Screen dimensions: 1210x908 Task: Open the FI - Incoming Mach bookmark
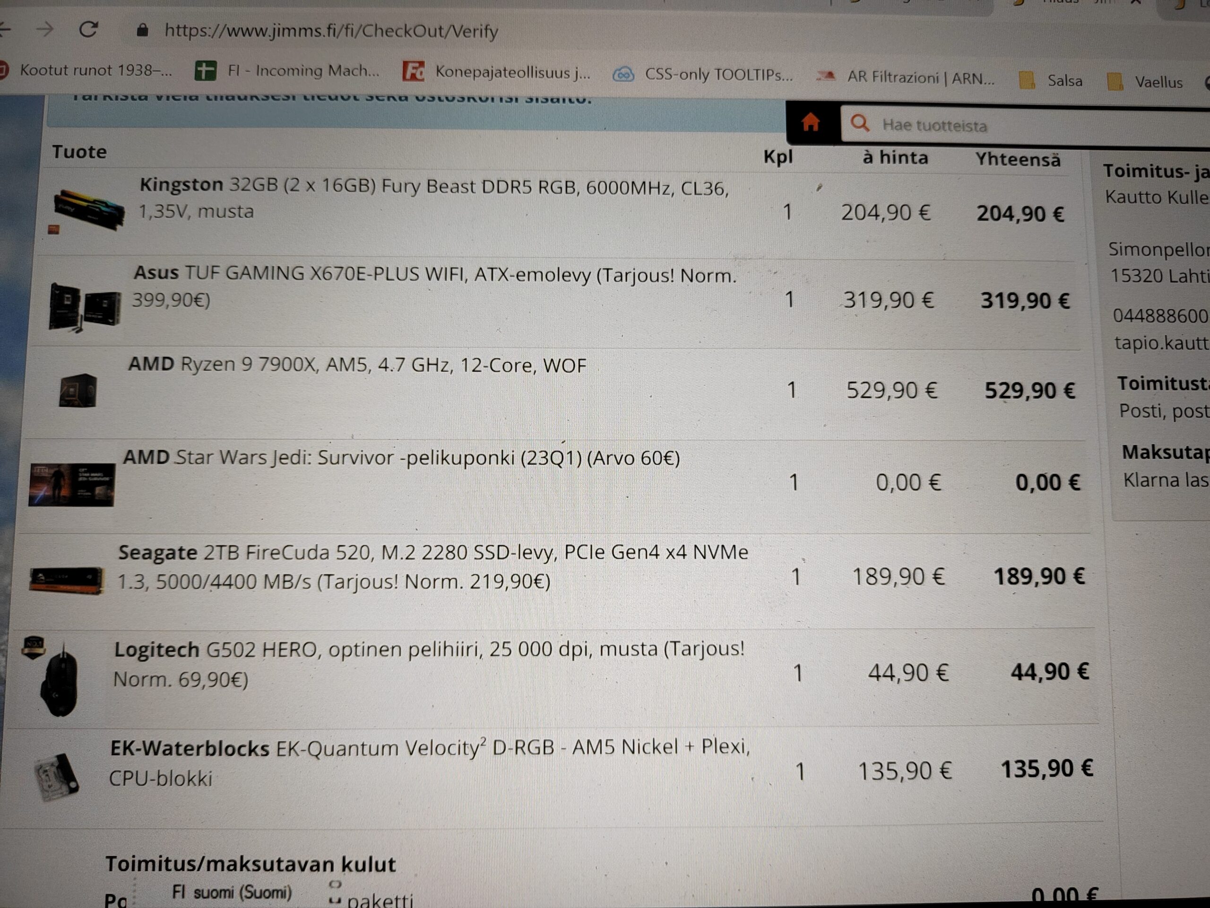click(x=288, y=70)
